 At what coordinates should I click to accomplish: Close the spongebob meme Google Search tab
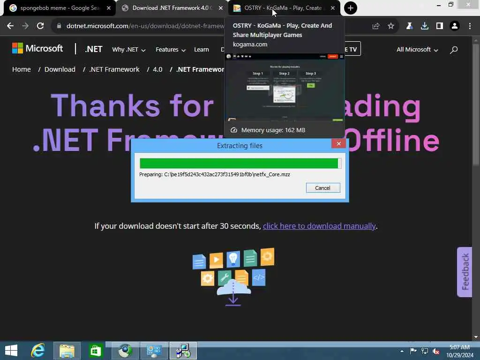click(109, 8)
